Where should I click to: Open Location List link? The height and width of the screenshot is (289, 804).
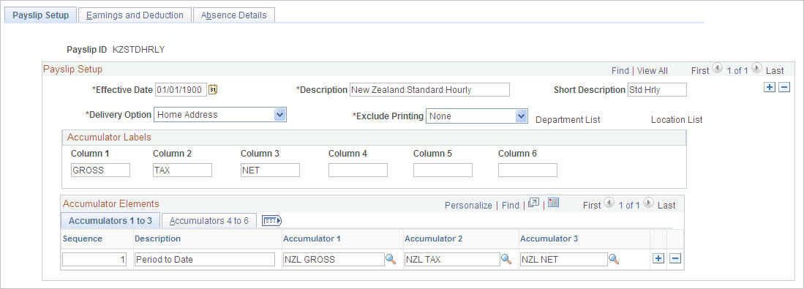(677, 120)
